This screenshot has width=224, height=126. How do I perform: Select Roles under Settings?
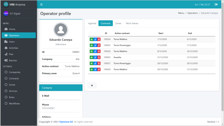pos(12,97)
